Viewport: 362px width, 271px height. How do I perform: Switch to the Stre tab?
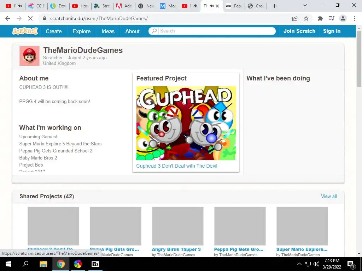tap(102, 6)
